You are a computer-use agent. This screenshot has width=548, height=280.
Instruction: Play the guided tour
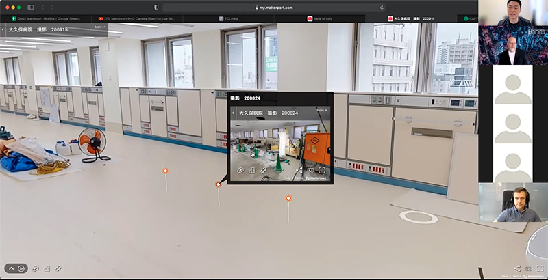[x=21, y=268]
